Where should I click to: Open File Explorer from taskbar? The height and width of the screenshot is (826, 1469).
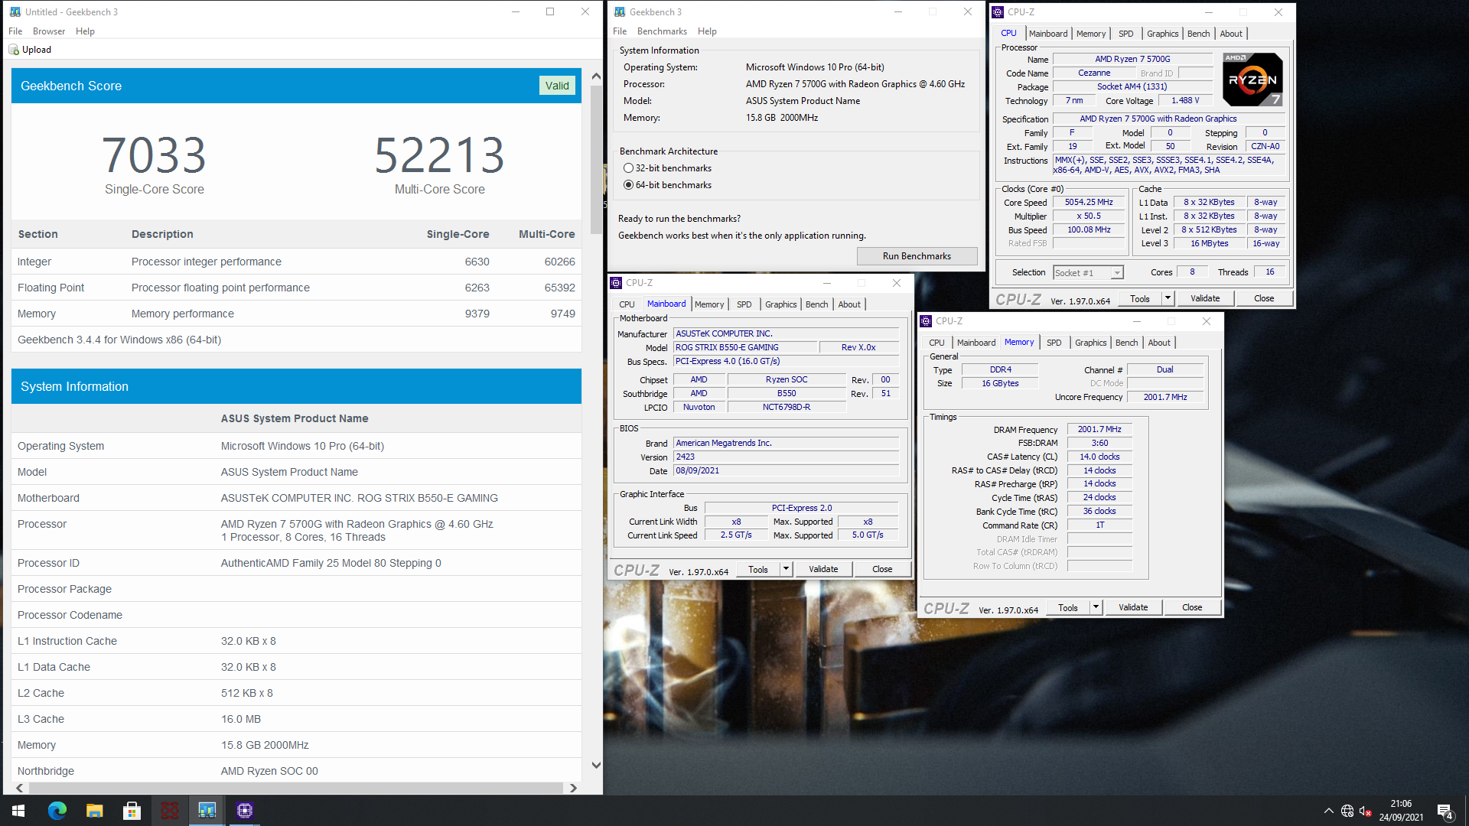pos(94,811)
